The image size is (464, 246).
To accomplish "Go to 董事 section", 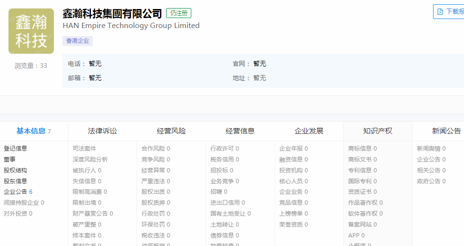I will [10, 160].
